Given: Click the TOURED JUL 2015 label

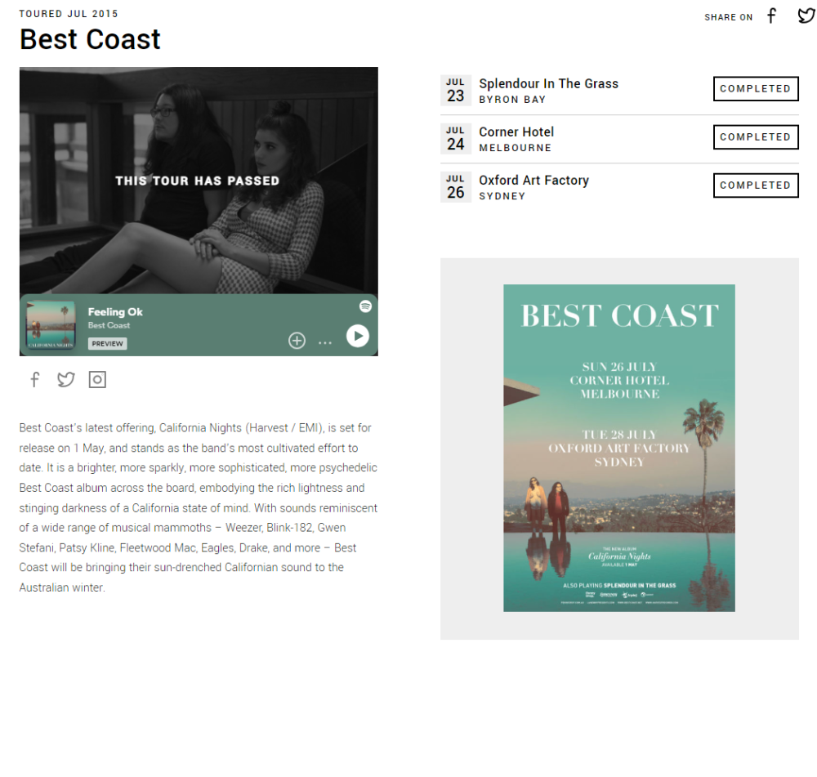Looking at the screenshot, I should tap(69, 14).
